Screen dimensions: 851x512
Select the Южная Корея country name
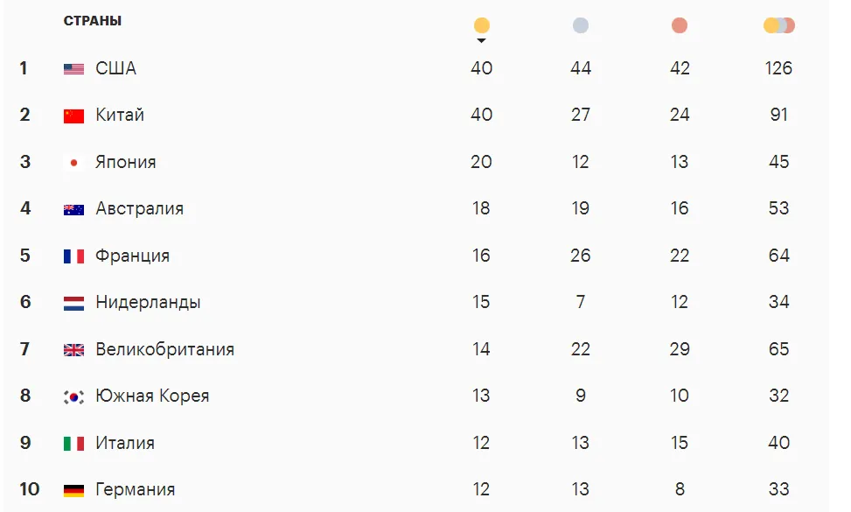(x=152, y=396)
